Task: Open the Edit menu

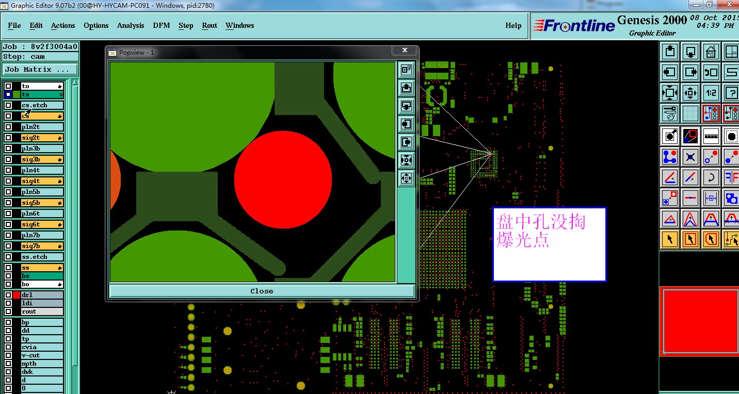Action: (x=36, y=25)
